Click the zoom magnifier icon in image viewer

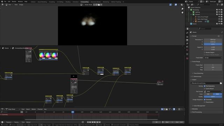(x=182, y=9)
